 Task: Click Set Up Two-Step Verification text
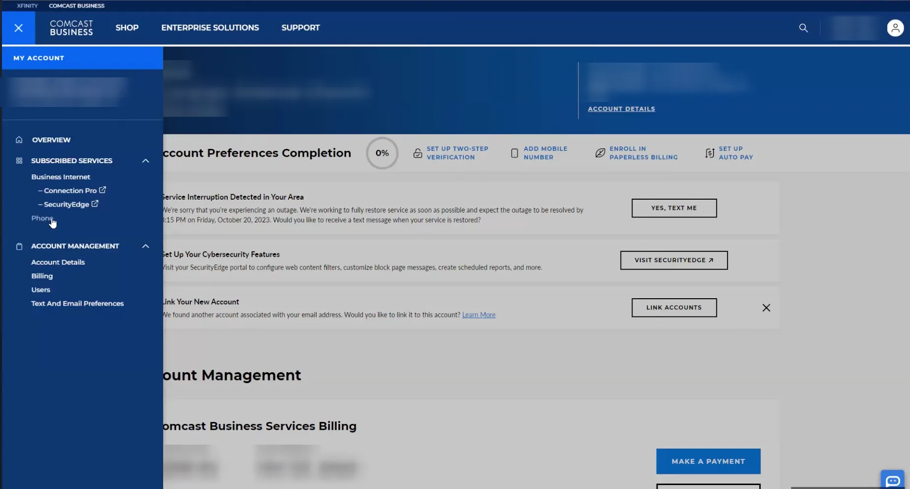[x=457, y=153]
